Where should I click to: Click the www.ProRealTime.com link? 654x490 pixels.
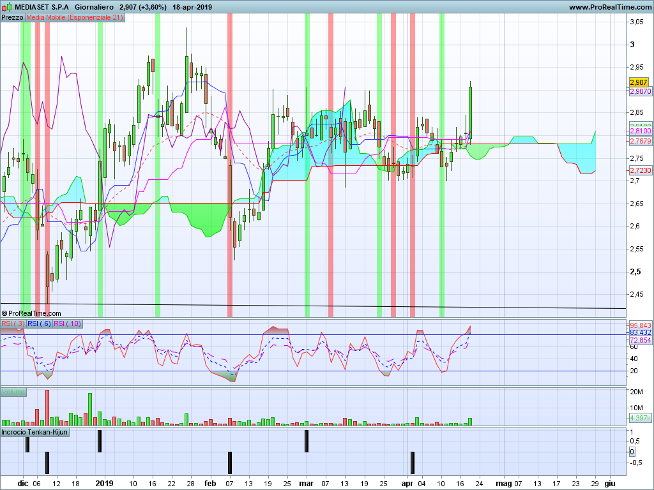pos(610,7)
